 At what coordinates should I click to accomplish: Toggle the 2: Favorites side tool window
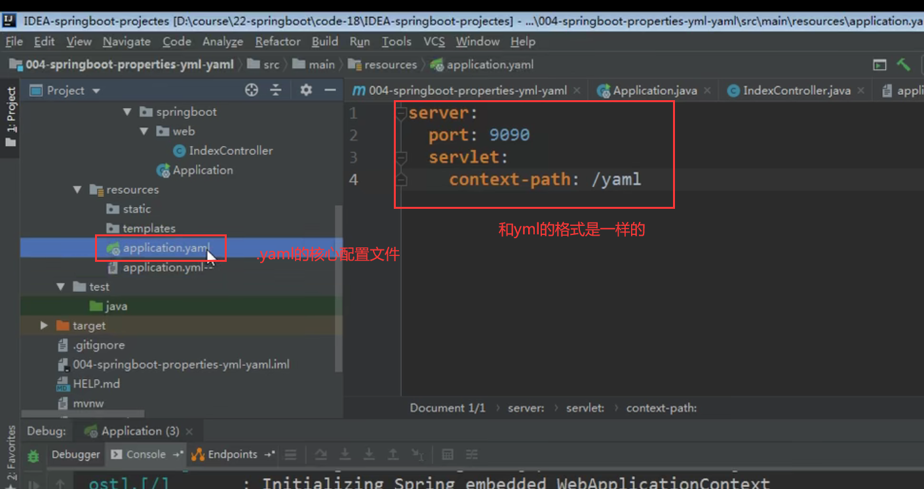coord(10,457)
